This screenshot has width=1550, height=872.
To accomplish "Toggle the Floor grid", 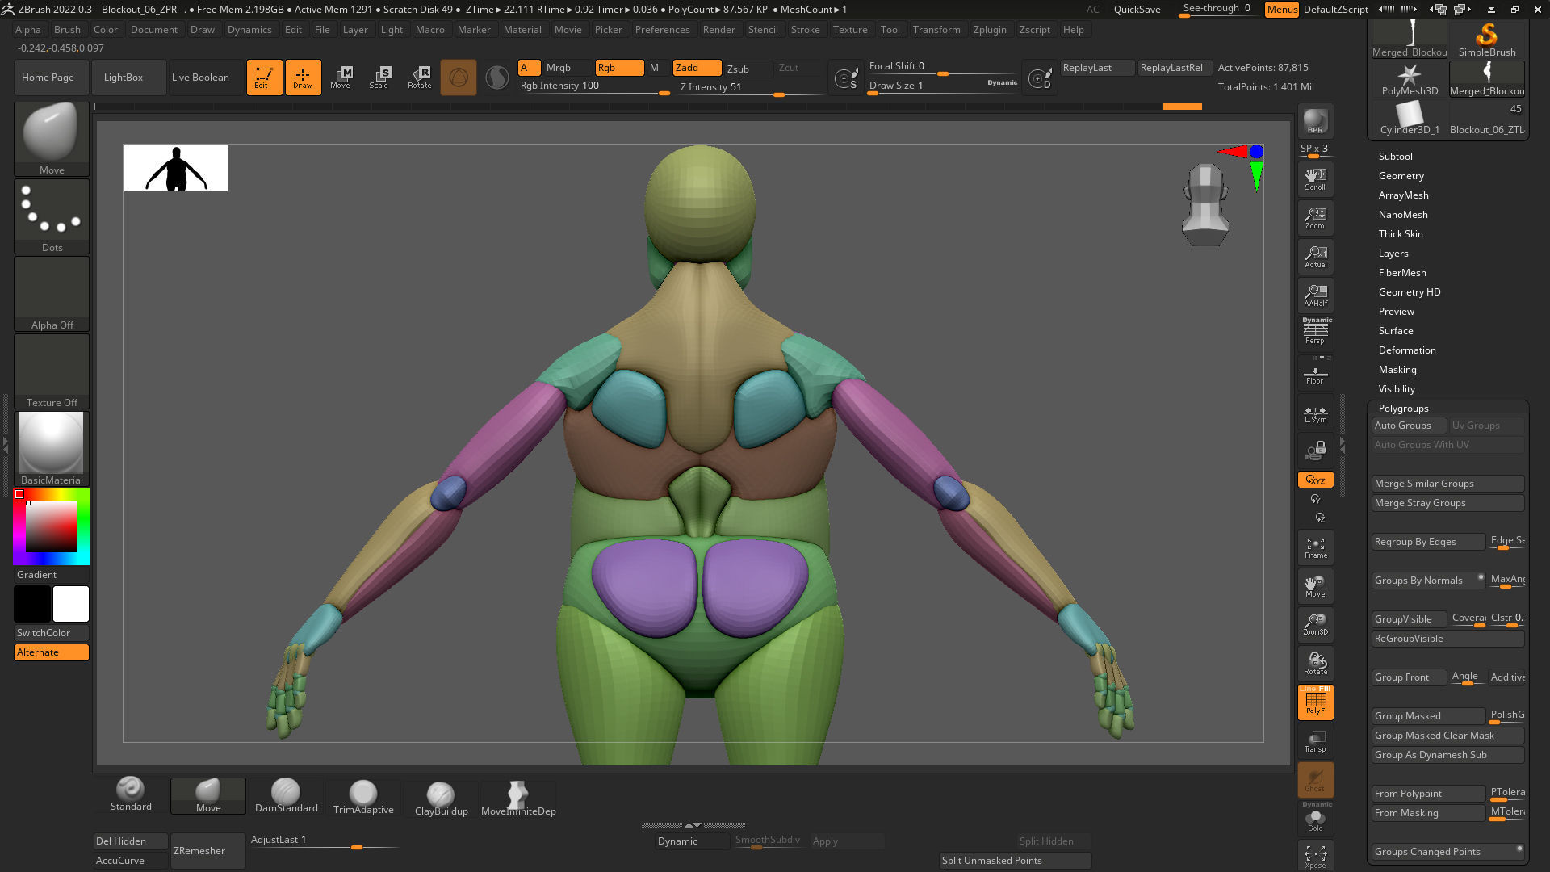I will point(1315,374).
